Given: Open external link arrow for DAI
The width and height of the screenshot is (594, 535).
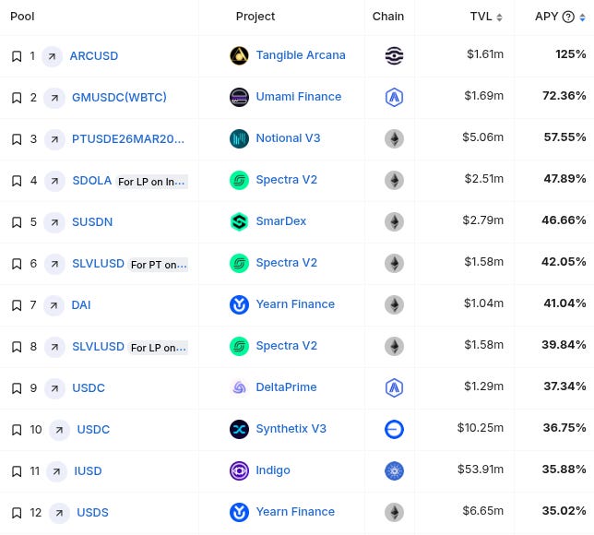Looking at the screenshot, I should coord(53,305).
